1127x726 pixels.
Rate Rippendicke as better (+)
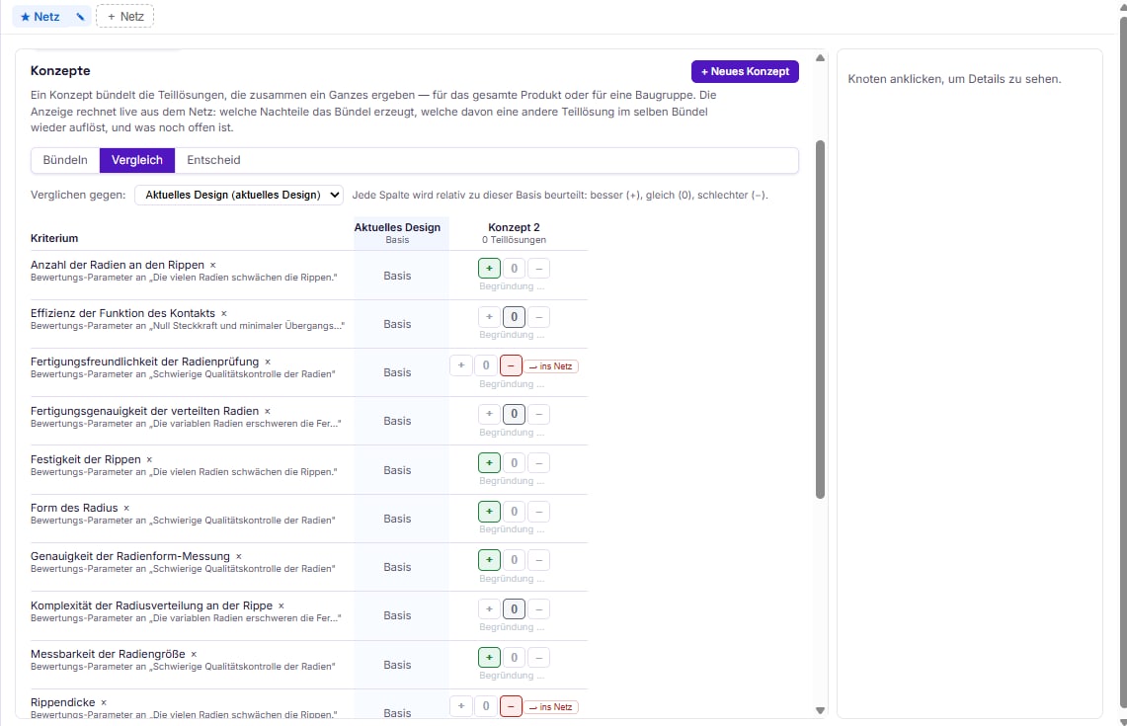(461, 706)
